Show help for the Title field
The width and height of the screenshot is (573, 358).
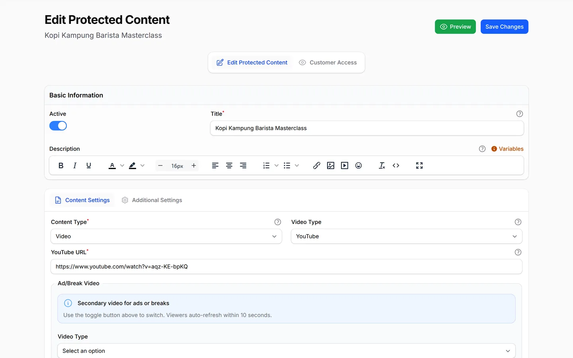pos(520,114)
